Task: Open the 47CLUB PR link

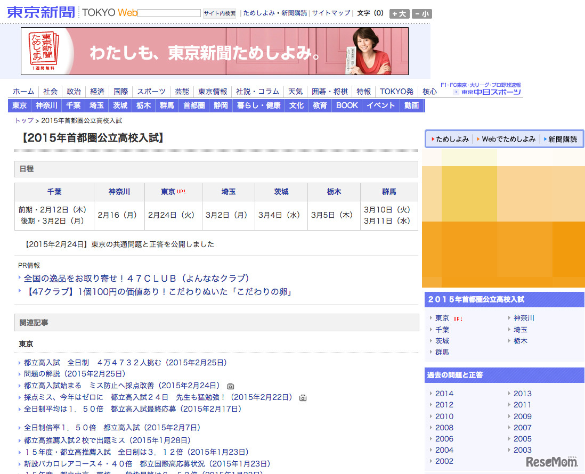Action: pyautogui.click(x=136, y=277)
